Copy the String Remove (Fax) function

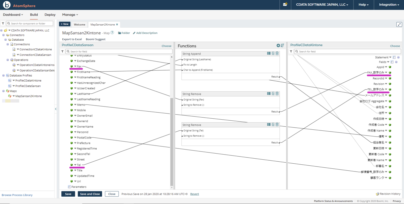(x=273, y=94)
